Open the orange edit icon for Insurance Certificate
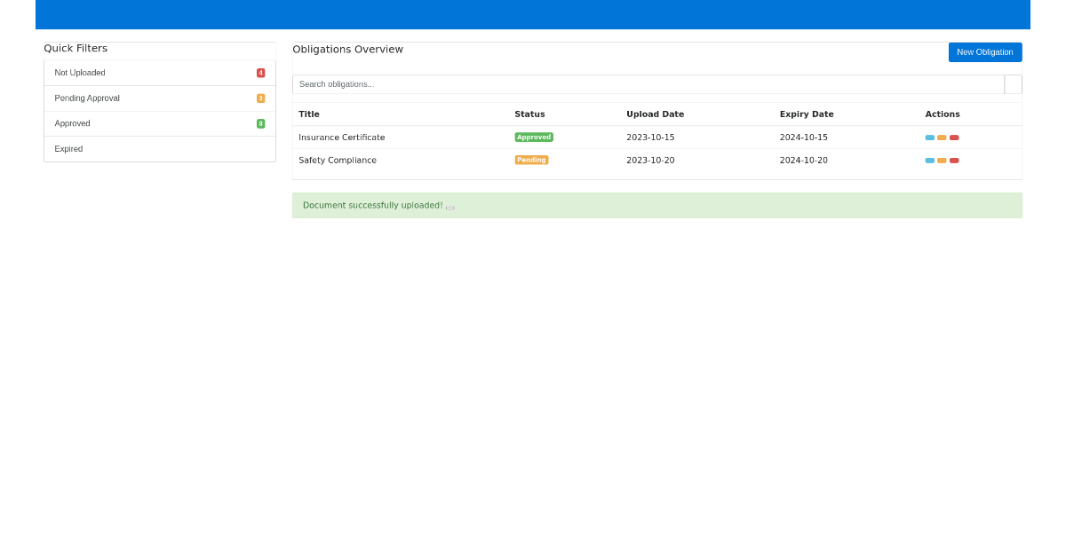 (x=942, y=138)
